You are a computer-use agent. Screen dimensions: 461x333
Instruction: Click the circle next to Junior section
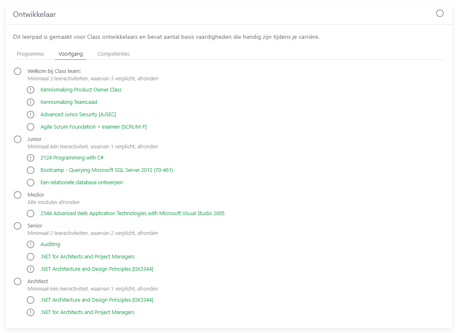click(x=17, y=139)
